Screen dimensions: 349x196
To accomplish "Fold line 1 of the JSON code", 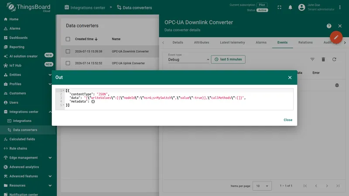I will coord(63,91).
